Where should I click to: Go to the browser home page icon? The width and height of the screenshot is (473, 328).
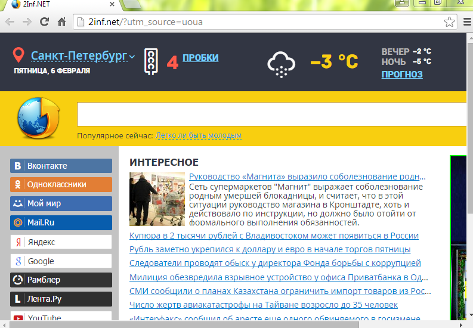[x=62, y=21]
